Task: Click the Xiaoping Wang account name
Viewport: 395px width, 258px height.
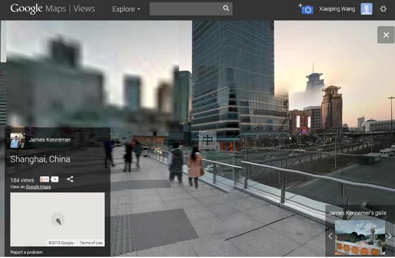Action: pos(336,9)
